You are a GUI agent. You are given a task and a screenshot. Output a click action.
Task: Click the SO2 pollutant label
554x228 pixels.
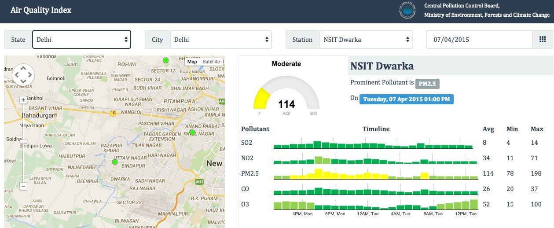[247, 143]
